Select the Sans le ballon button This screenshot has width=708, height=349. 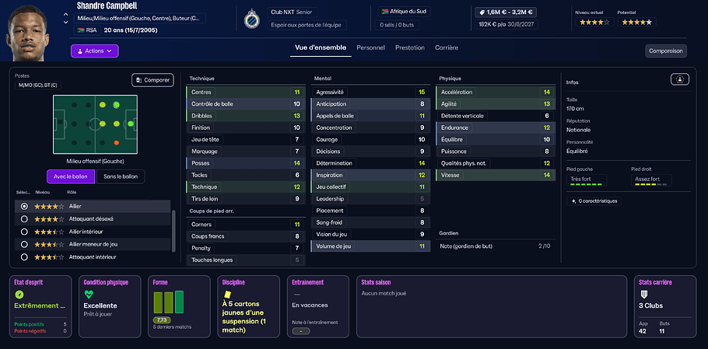tap(121, 176)
